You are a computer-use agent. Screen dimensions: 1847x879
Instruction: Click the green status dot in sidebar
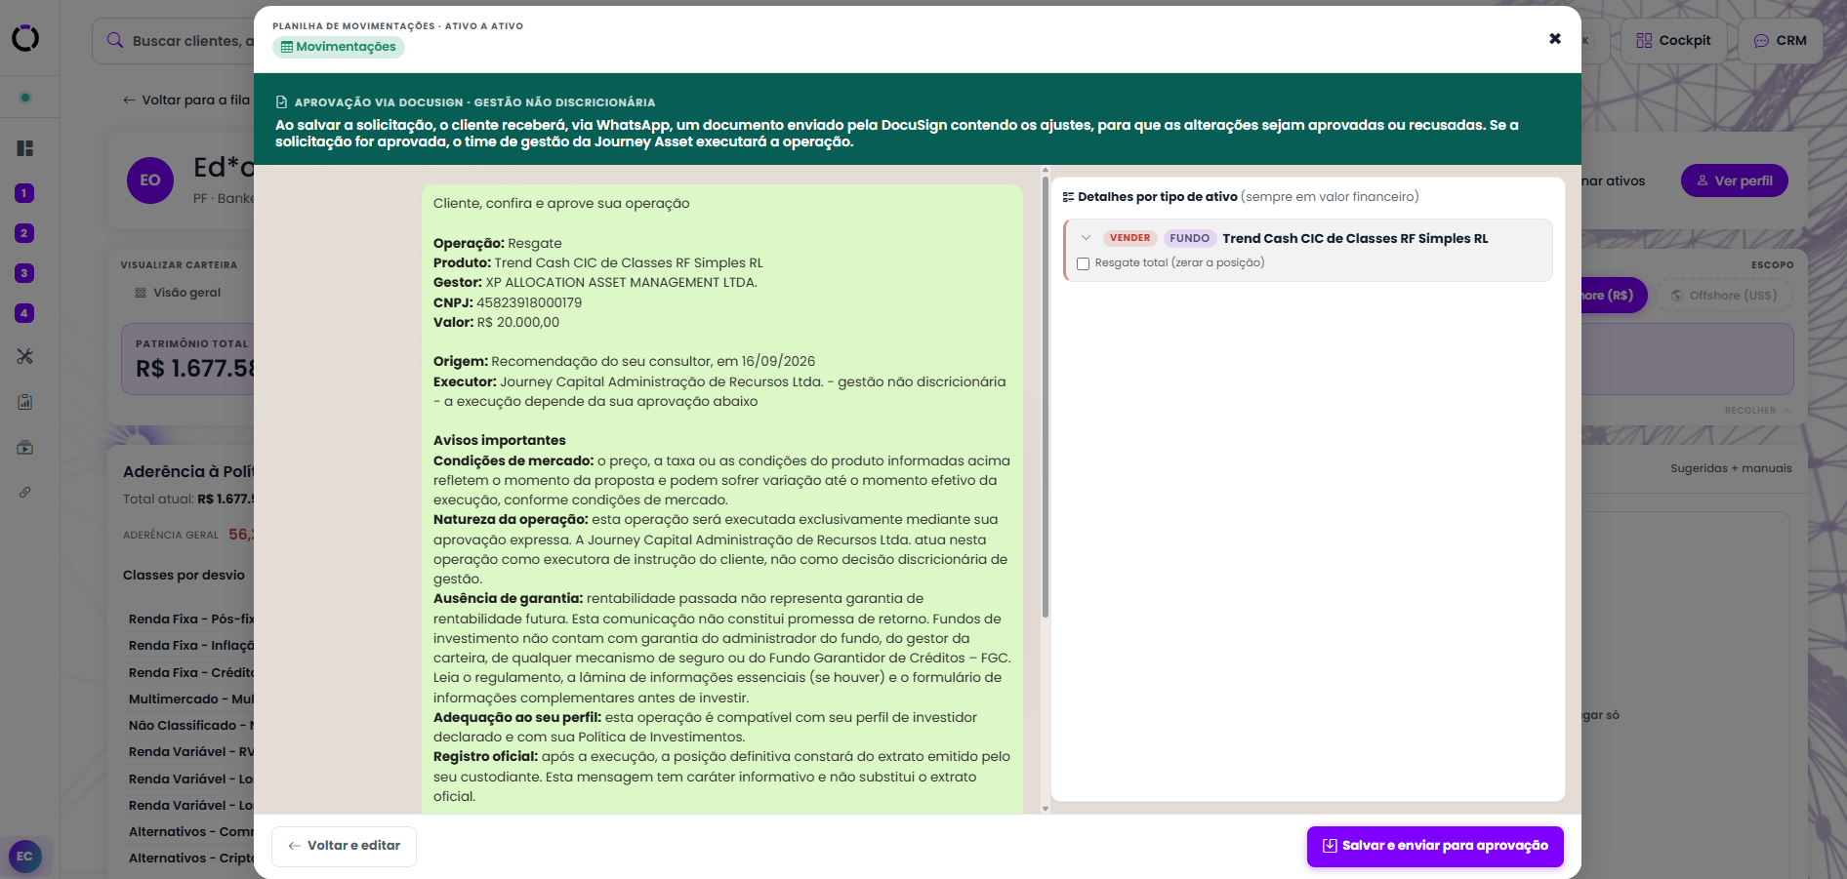[25, 98]
